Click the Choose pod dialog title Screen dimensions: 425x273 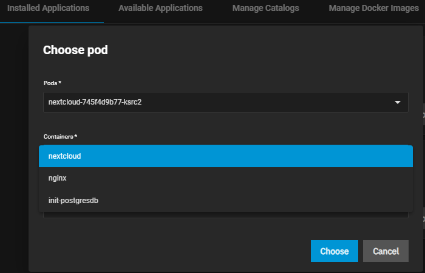pyautogui.click(x=75, y=50)
